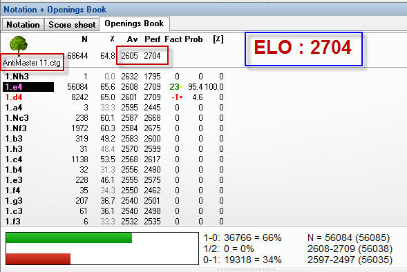Screen dimensions: 407x272
Task: Switch to the Notation tab
Action: click(x=23, y=25)
